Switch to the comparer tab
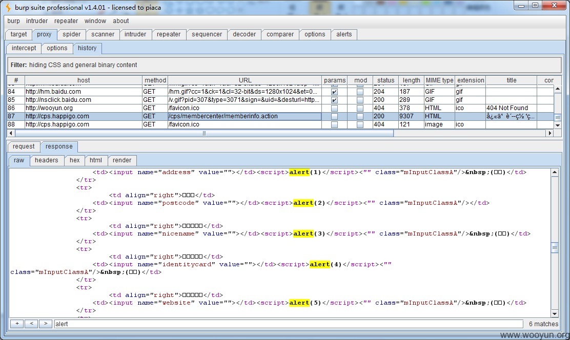Viewport: 570px width, 340px height. (280, 34)
